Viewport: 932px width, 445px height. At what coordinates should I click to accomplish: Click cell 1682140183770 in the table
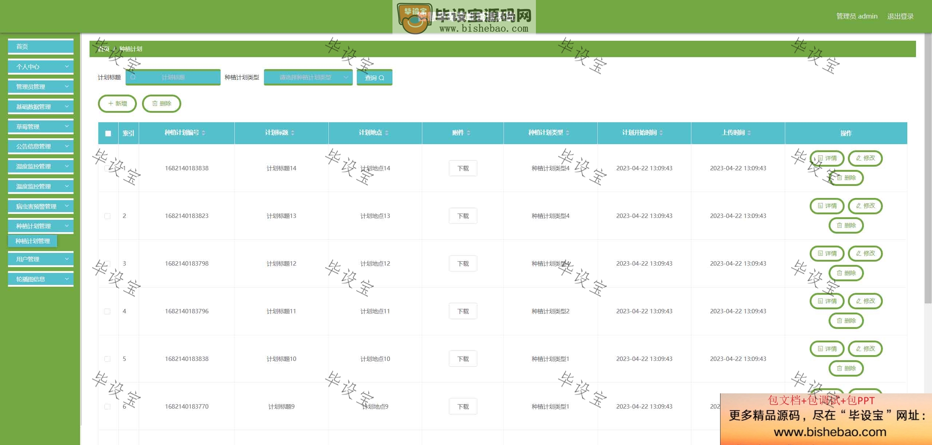[x=187, y=406]
